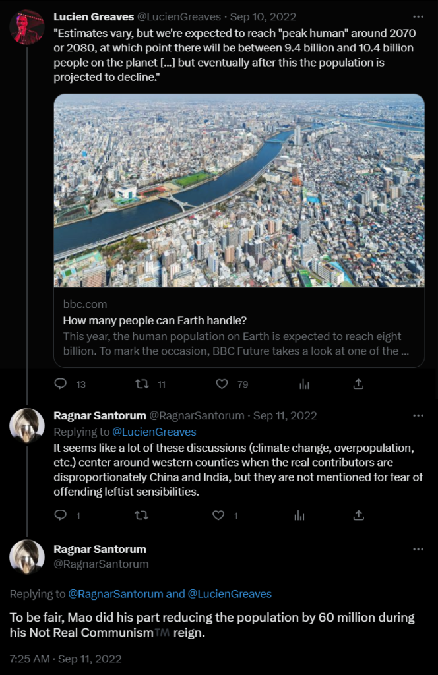438x675 pixels.
Task: Retweet the Lucien Greaves post
Action: pyautogui.click(x=142, y=384)
